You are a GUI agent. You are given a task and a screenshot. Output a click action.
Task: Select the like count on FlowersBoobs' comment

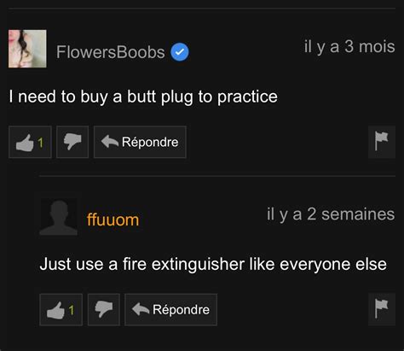tap(40, 143)
